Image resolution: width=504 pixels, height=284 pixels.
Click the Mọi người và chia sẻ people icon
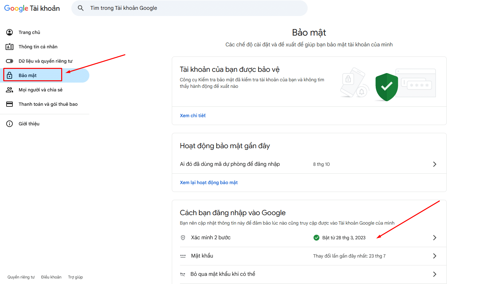click(9, 90)
